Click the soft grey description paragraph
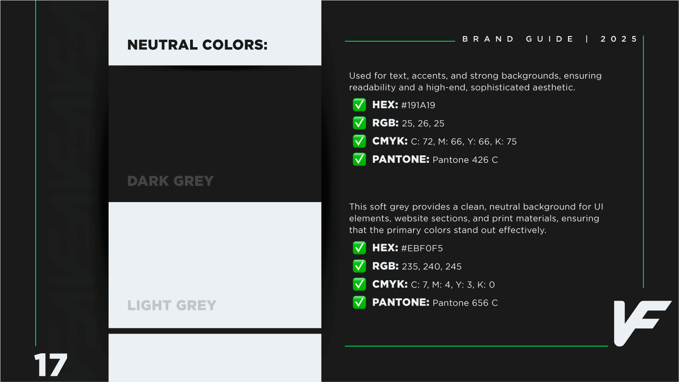The width and height of the screenshot is (679, 382). click(476, 218)
